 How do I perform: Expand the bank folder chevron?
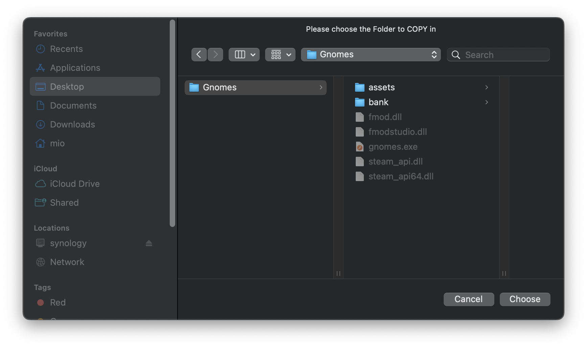click(487, 102)
